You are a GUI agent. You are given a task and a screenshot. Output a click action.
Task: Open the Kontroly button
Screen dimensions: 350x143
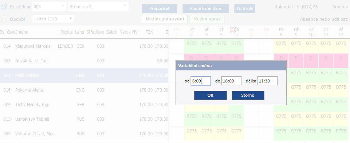pyautogui.click(x=245, y=8)
